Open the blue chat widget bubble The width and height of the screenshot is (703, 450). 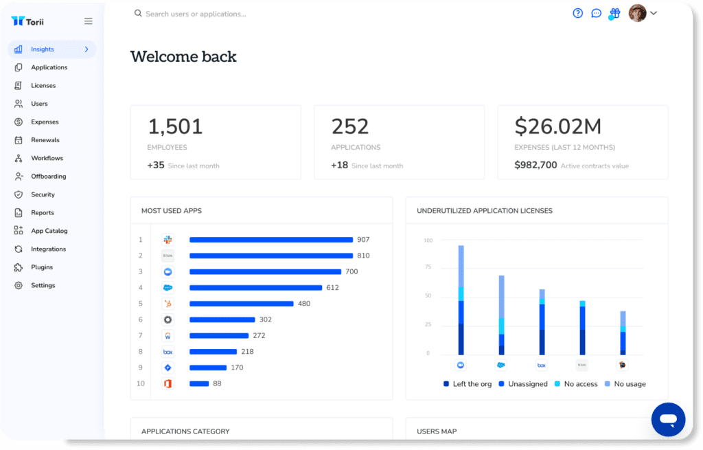pos(668,420)
